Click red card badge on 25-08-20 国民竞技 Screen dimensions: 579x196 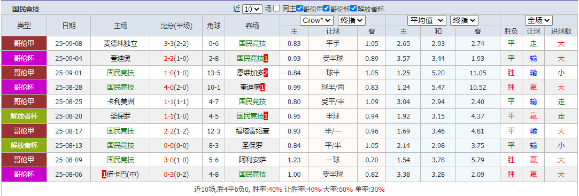click(266, 116)
